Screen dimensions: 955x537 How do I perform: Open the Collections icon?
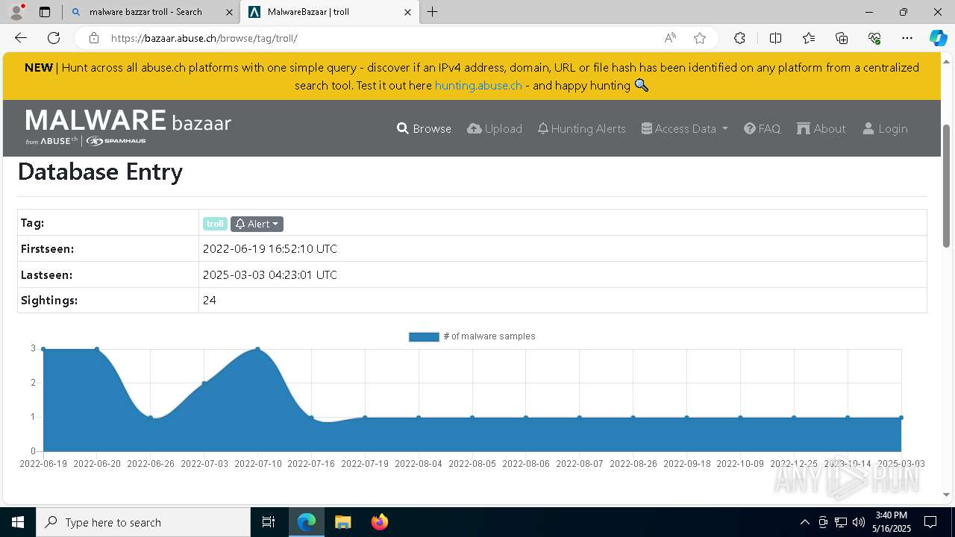pos(842,38)
